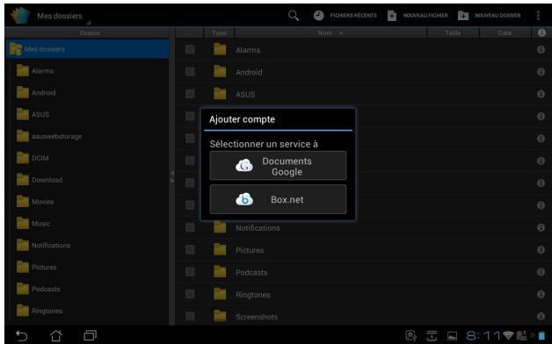Tap the Android back button
The width and height of the screenshot is (552, 344).
coord(21,335)
